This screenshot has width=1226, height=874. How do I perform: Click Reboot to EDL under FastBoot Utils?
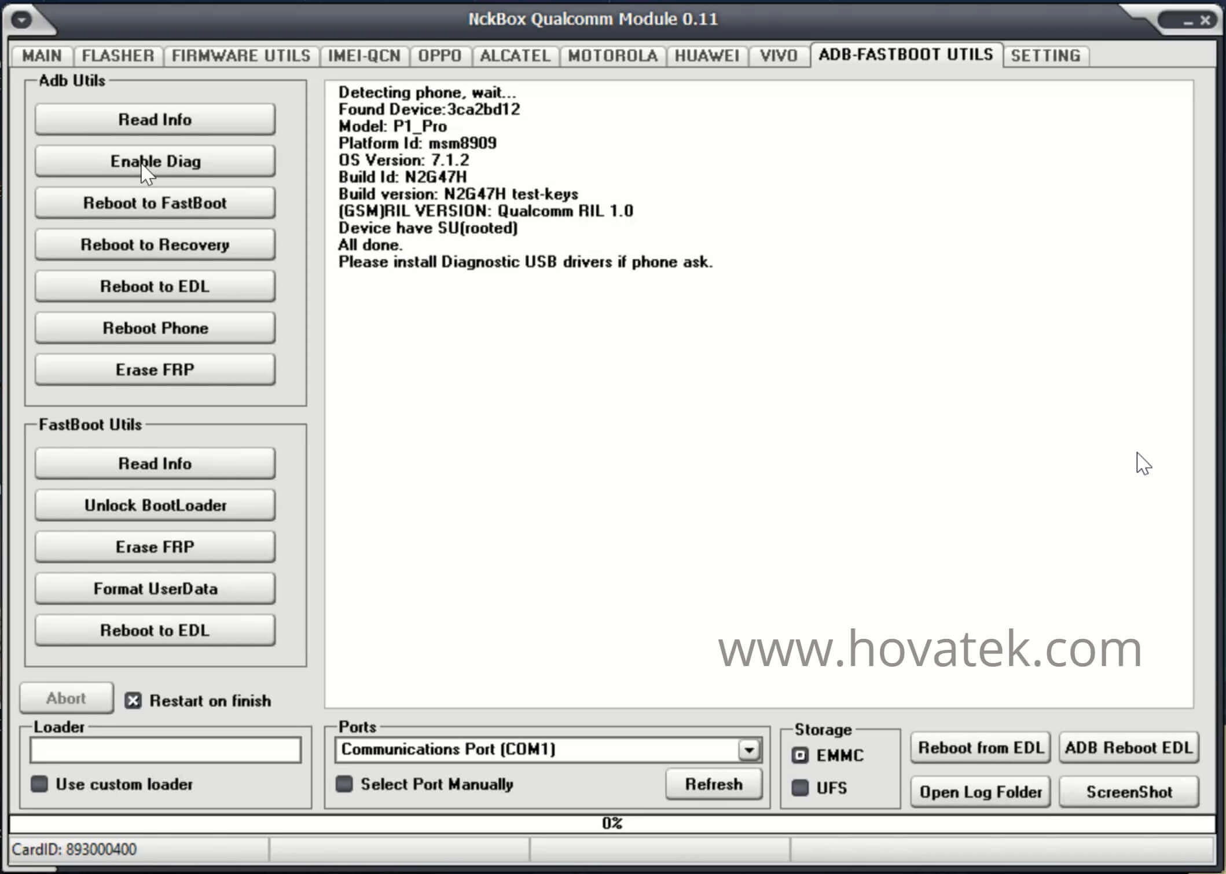155,630
